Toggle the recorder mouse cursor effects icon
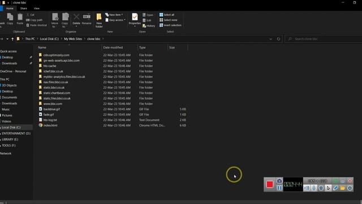 click(x=328, y=188)
